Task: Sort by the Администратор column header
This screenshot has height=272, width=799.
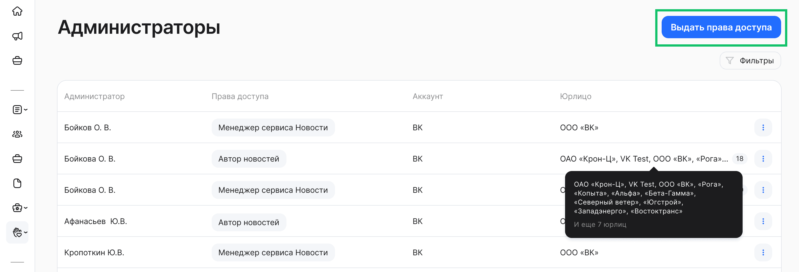Action: (95, 96)
